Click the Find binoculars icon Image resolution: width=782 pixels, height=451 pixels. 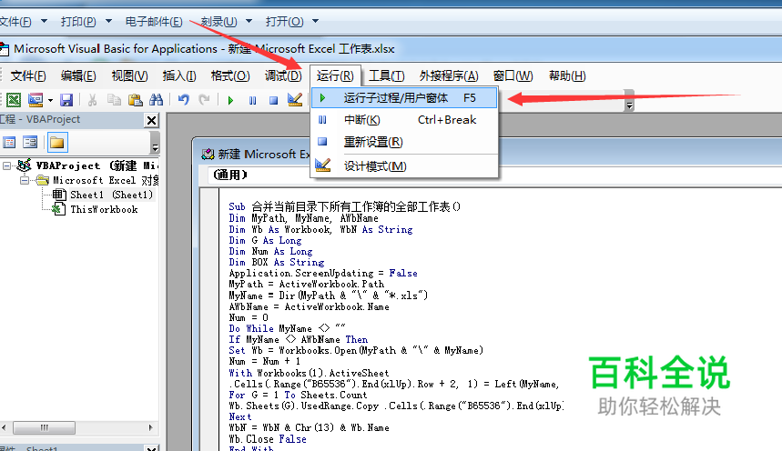(156, 100)
